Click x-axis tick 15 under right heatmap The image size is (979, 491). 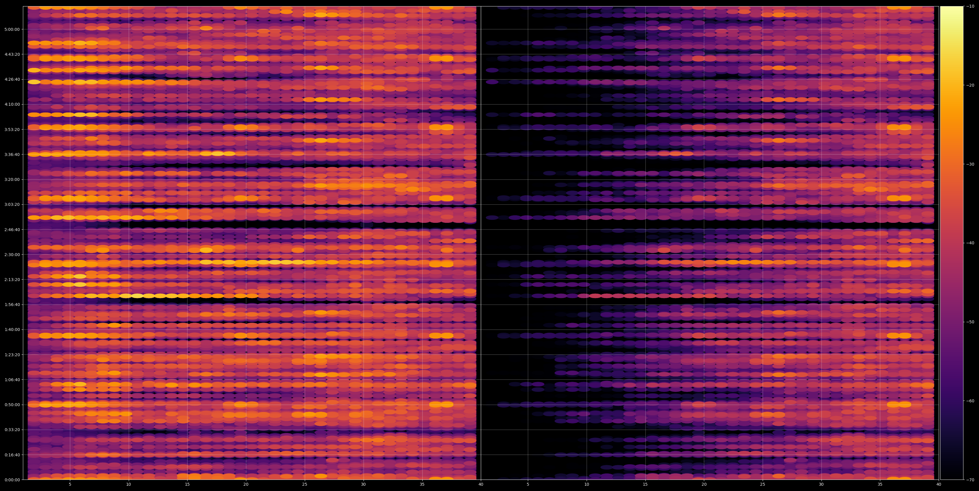(645, 484)
